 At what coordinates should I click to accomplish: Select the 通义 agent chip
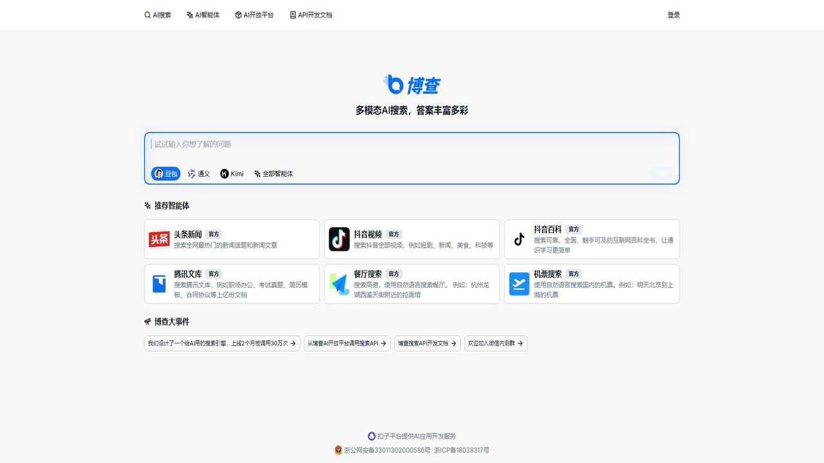[x=199, y=174]
